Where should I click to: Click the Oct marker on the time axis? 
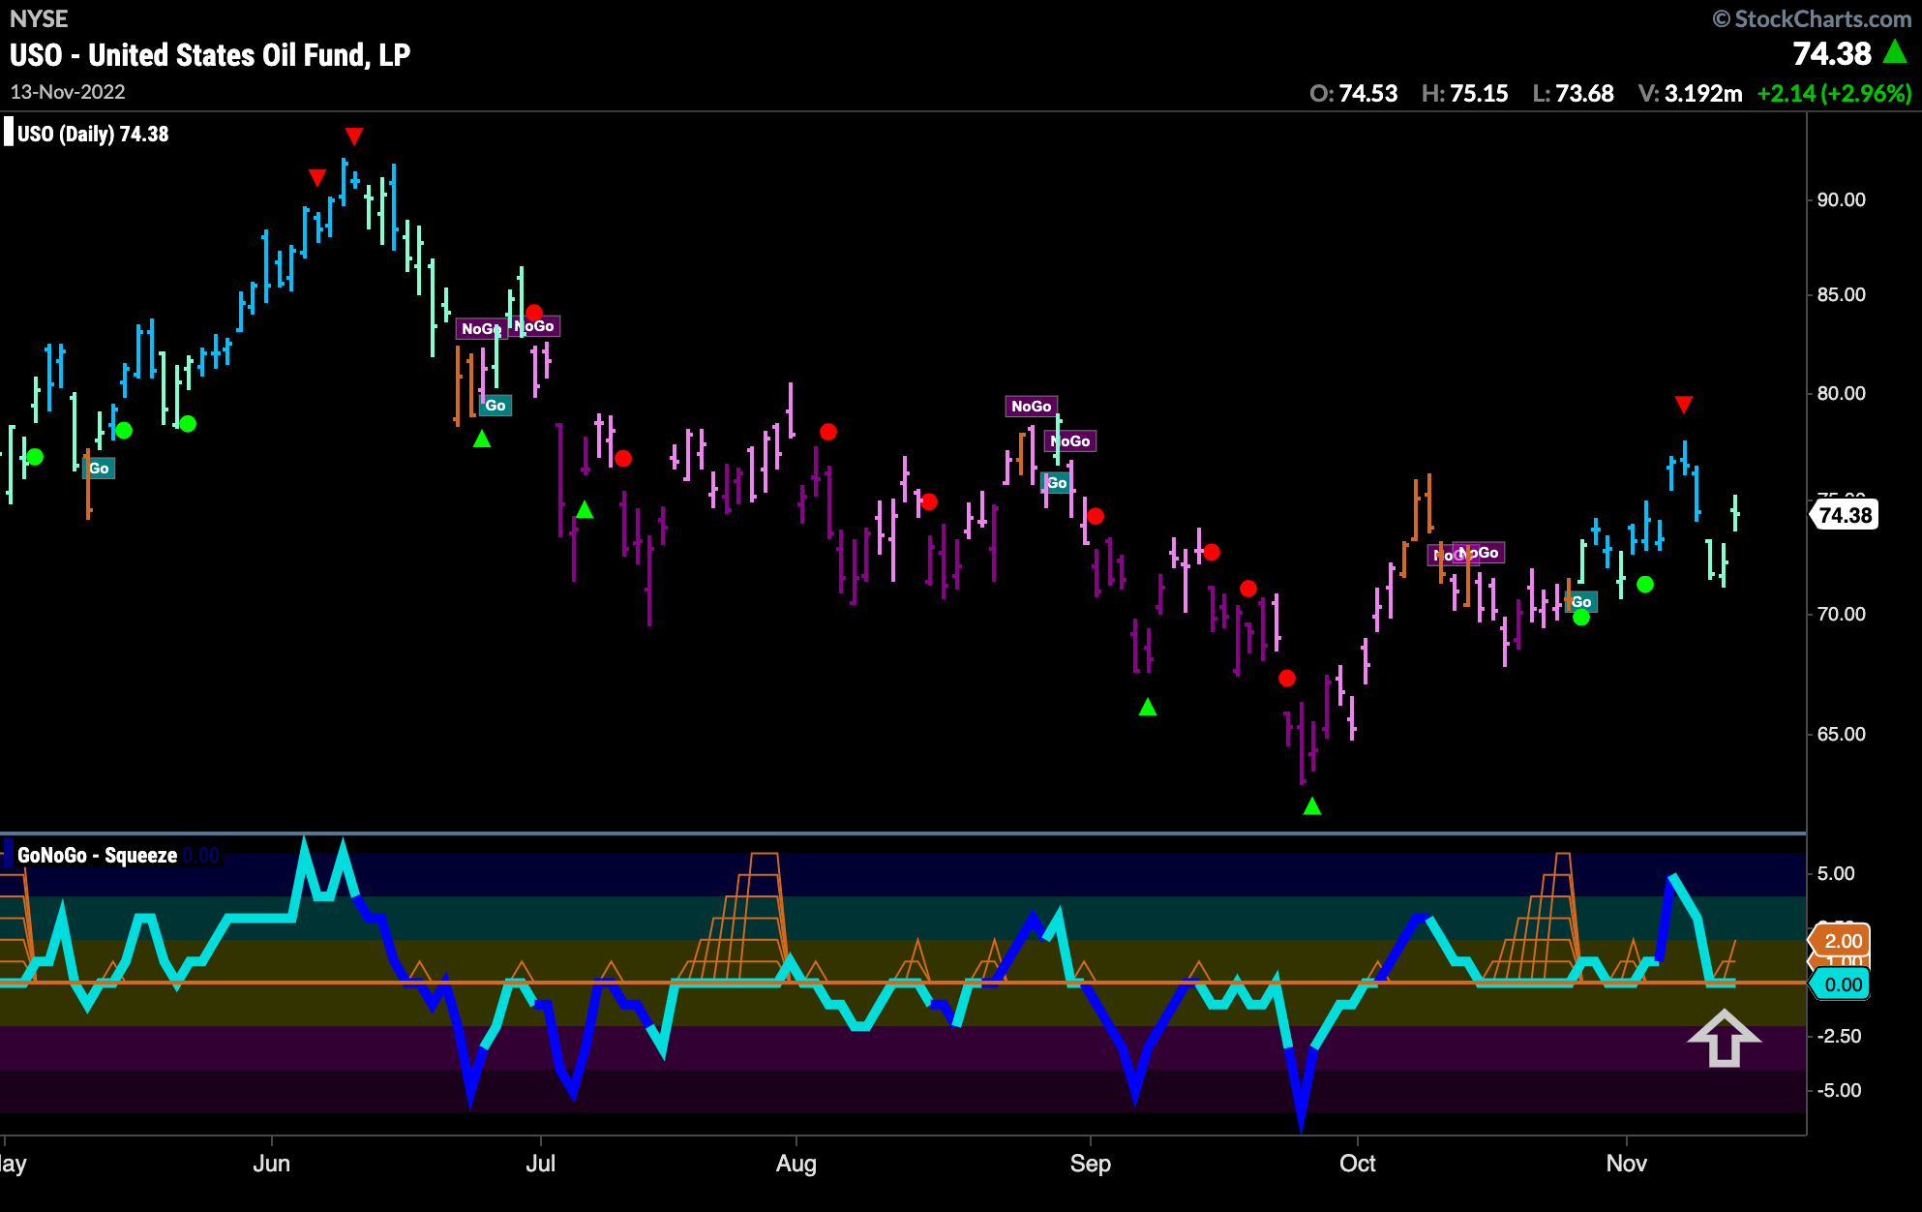point(1358,1164)
